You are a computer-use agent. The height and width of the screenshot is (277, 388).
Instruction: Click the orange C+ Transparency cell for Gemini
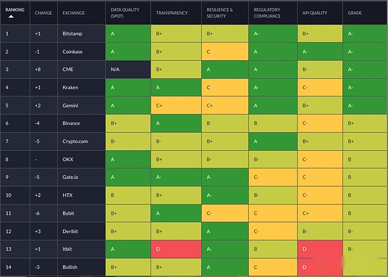[176, 105]
